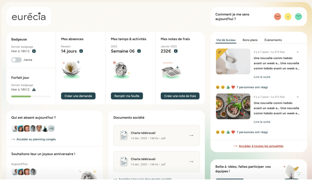Image resolution: width=312 pixels, height=180 pixels.
Task: Click warning icon in Forfait jour
Action: pyautogui.click(x=34, y=90)
